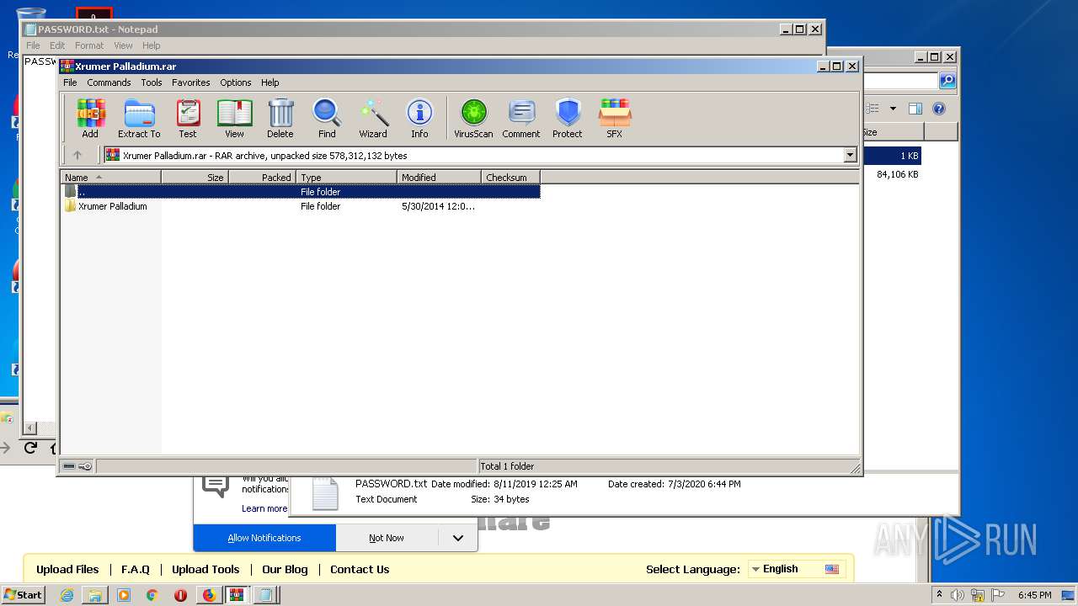Open the Upload Files link

[67, 569]
